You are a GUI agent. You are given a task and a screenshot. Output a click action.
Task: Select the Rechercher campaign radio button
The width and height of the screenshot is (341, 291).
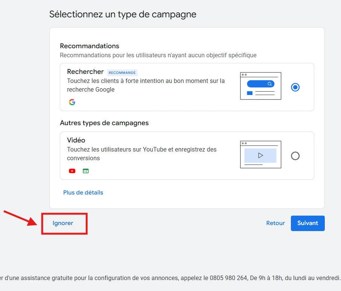(295, 87)
